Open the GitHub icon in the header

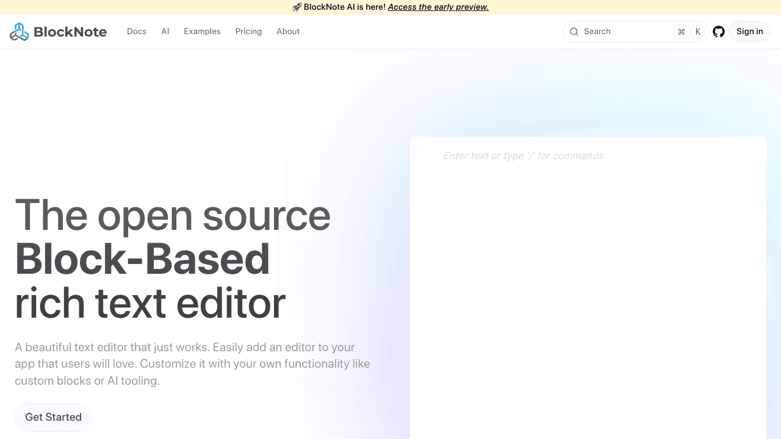click(x=719, y=31)
